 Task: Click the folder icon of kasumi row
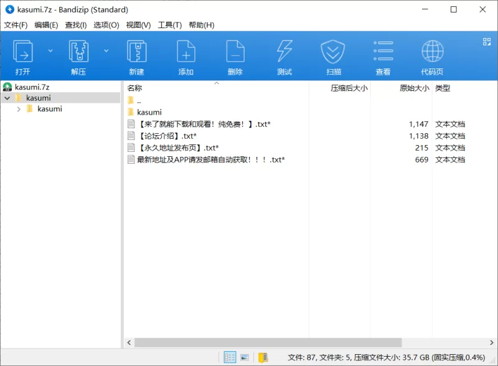[131, 112]
